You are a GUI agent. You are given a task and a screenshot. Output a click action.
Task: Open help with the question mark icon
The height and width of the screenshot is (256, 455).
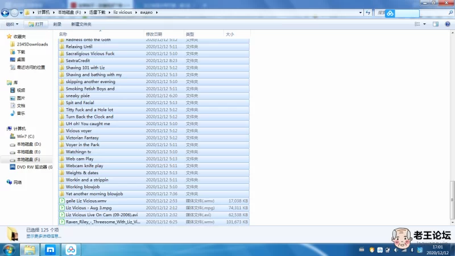point(448,24)
